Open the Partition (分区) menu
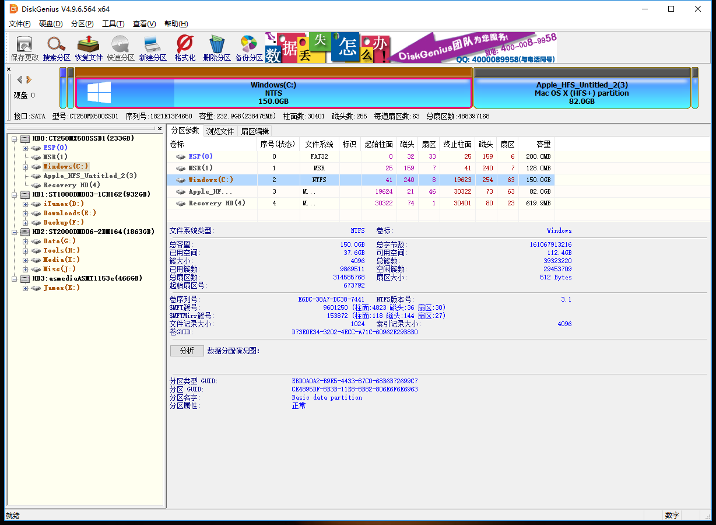 [82, 24]
